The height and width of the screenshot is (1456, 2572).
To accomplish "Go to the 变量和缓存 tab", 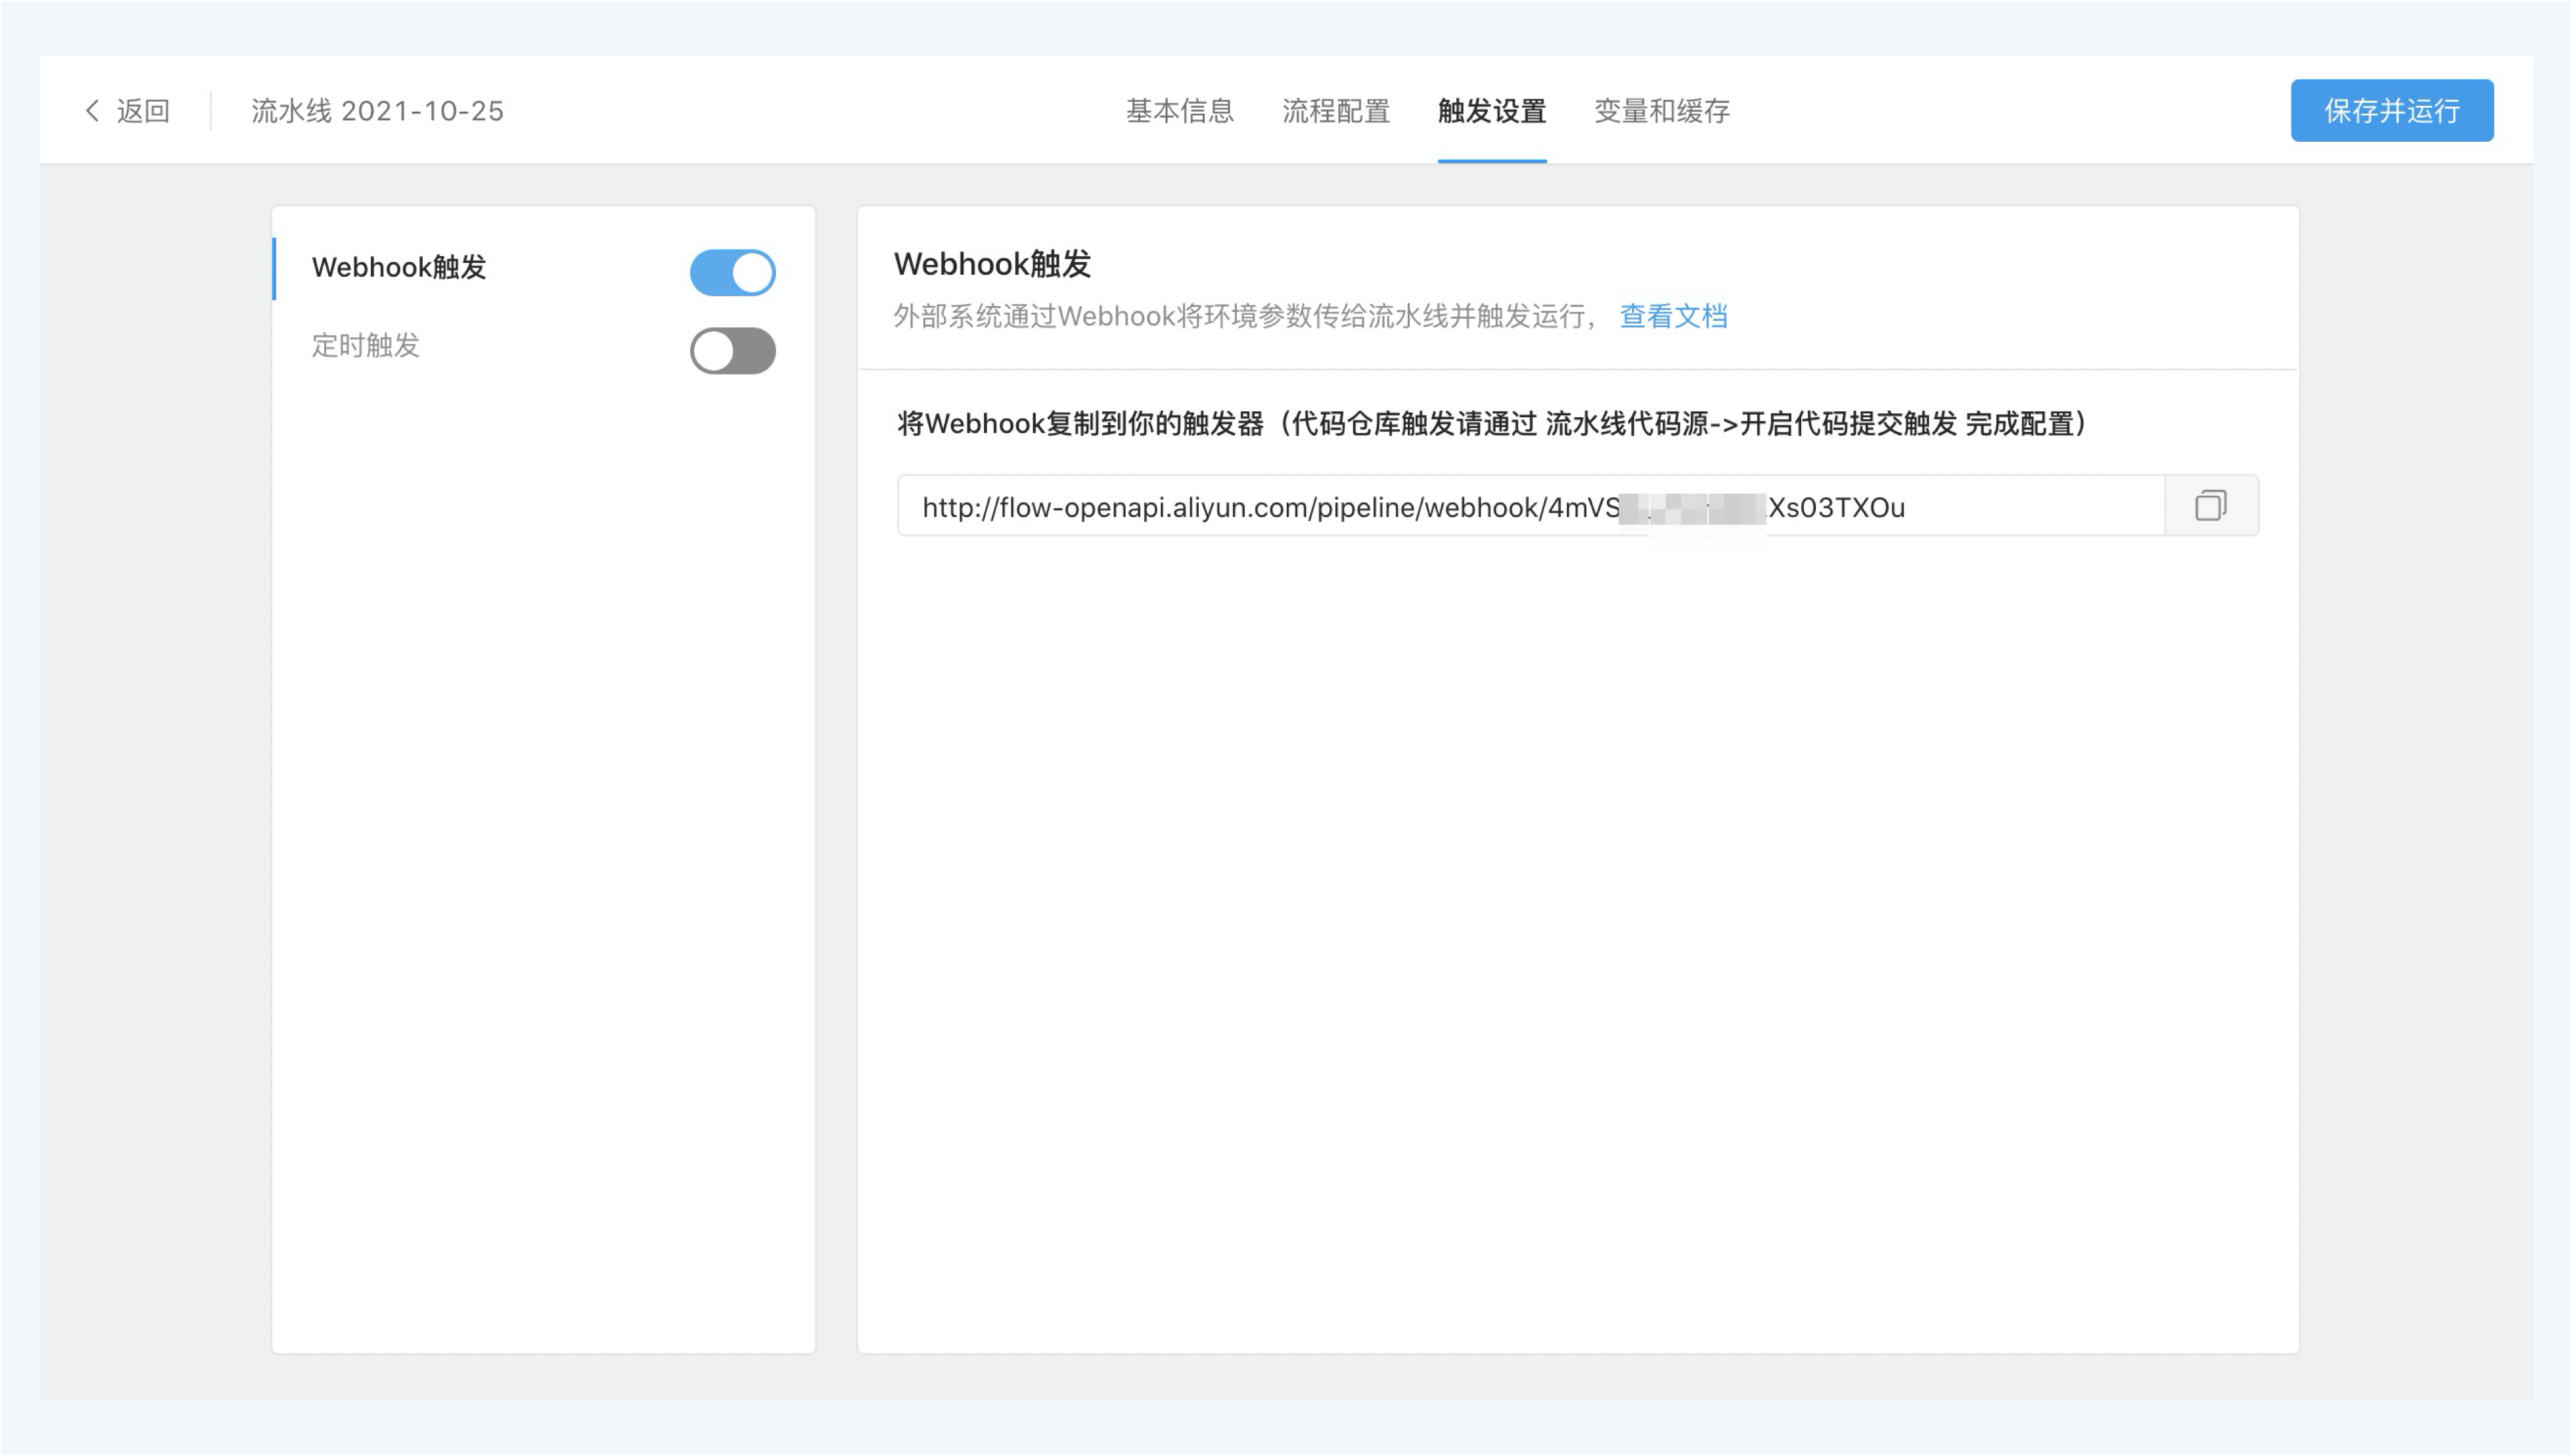I will [x=1661, y=110].
